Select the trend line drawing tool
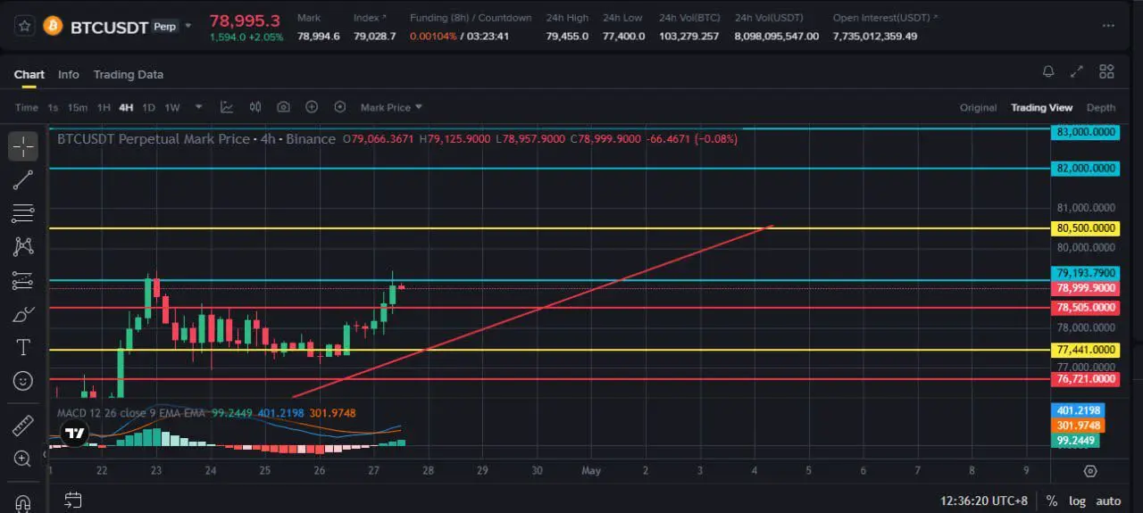The height and width of the screenshot is (513, 1143). tap(23, 179)
